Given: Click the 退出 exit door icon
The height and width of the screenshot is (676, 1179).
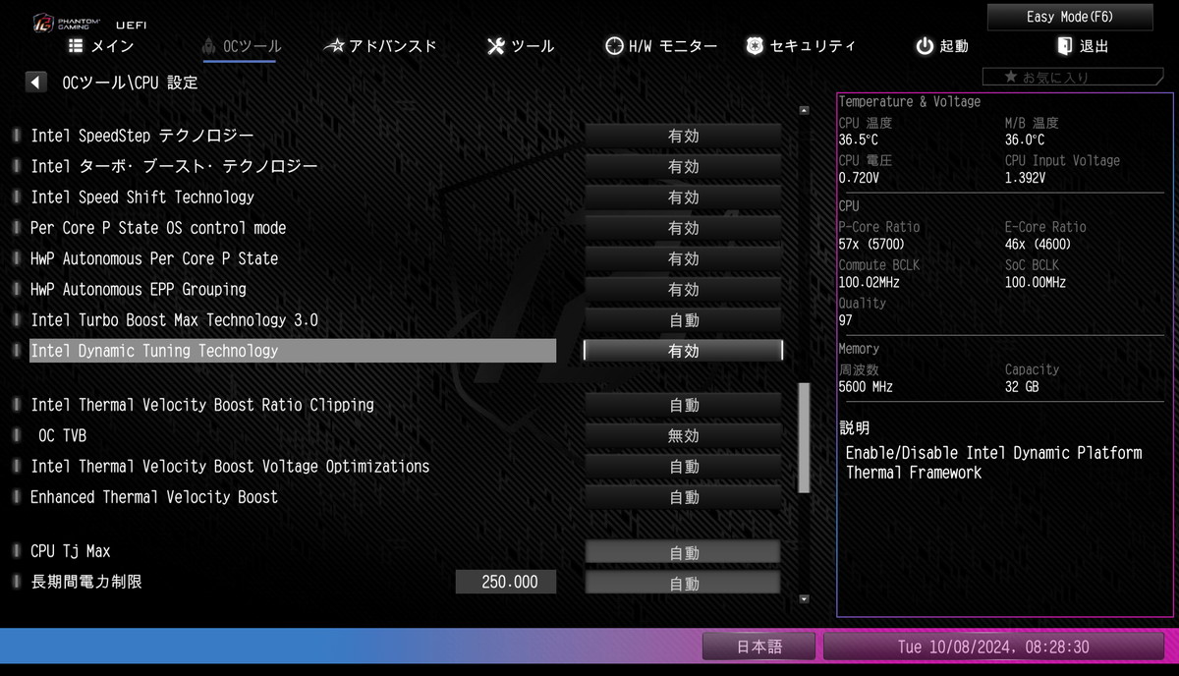Looking at the screenshot, I should click(x=1065, y=46).
